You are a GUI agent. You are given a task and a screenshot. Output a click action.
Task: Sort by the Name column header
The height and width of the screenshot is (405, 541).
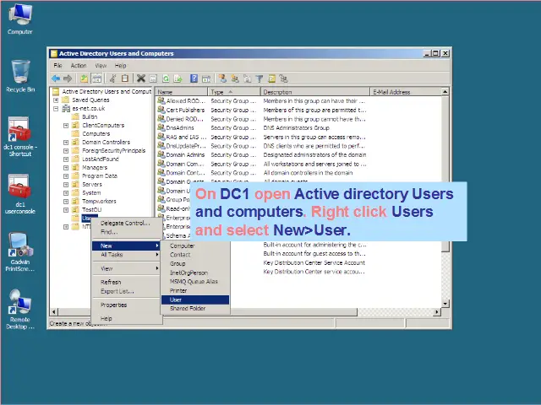pyautogui.click(x=182, y=92)
